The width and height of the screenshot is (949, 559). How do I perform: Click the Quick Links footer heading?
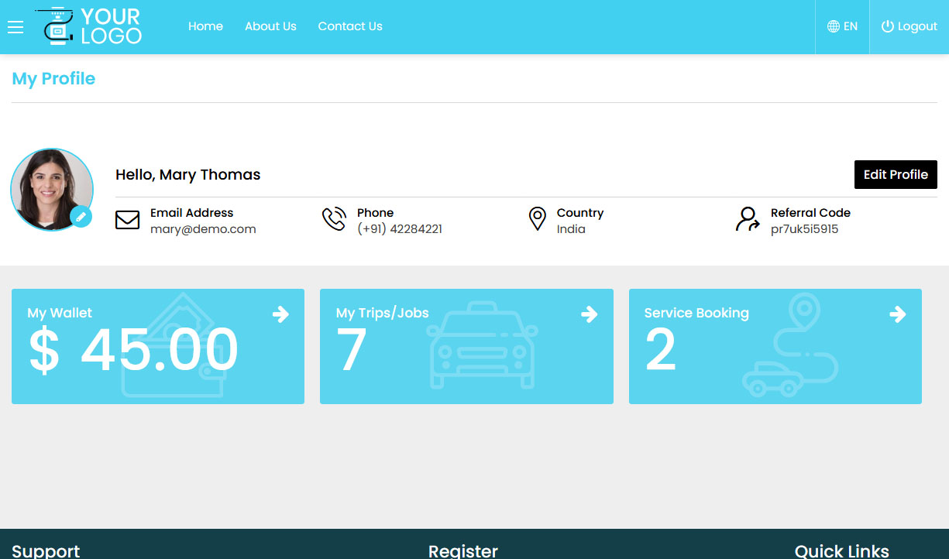click(842, 551)
